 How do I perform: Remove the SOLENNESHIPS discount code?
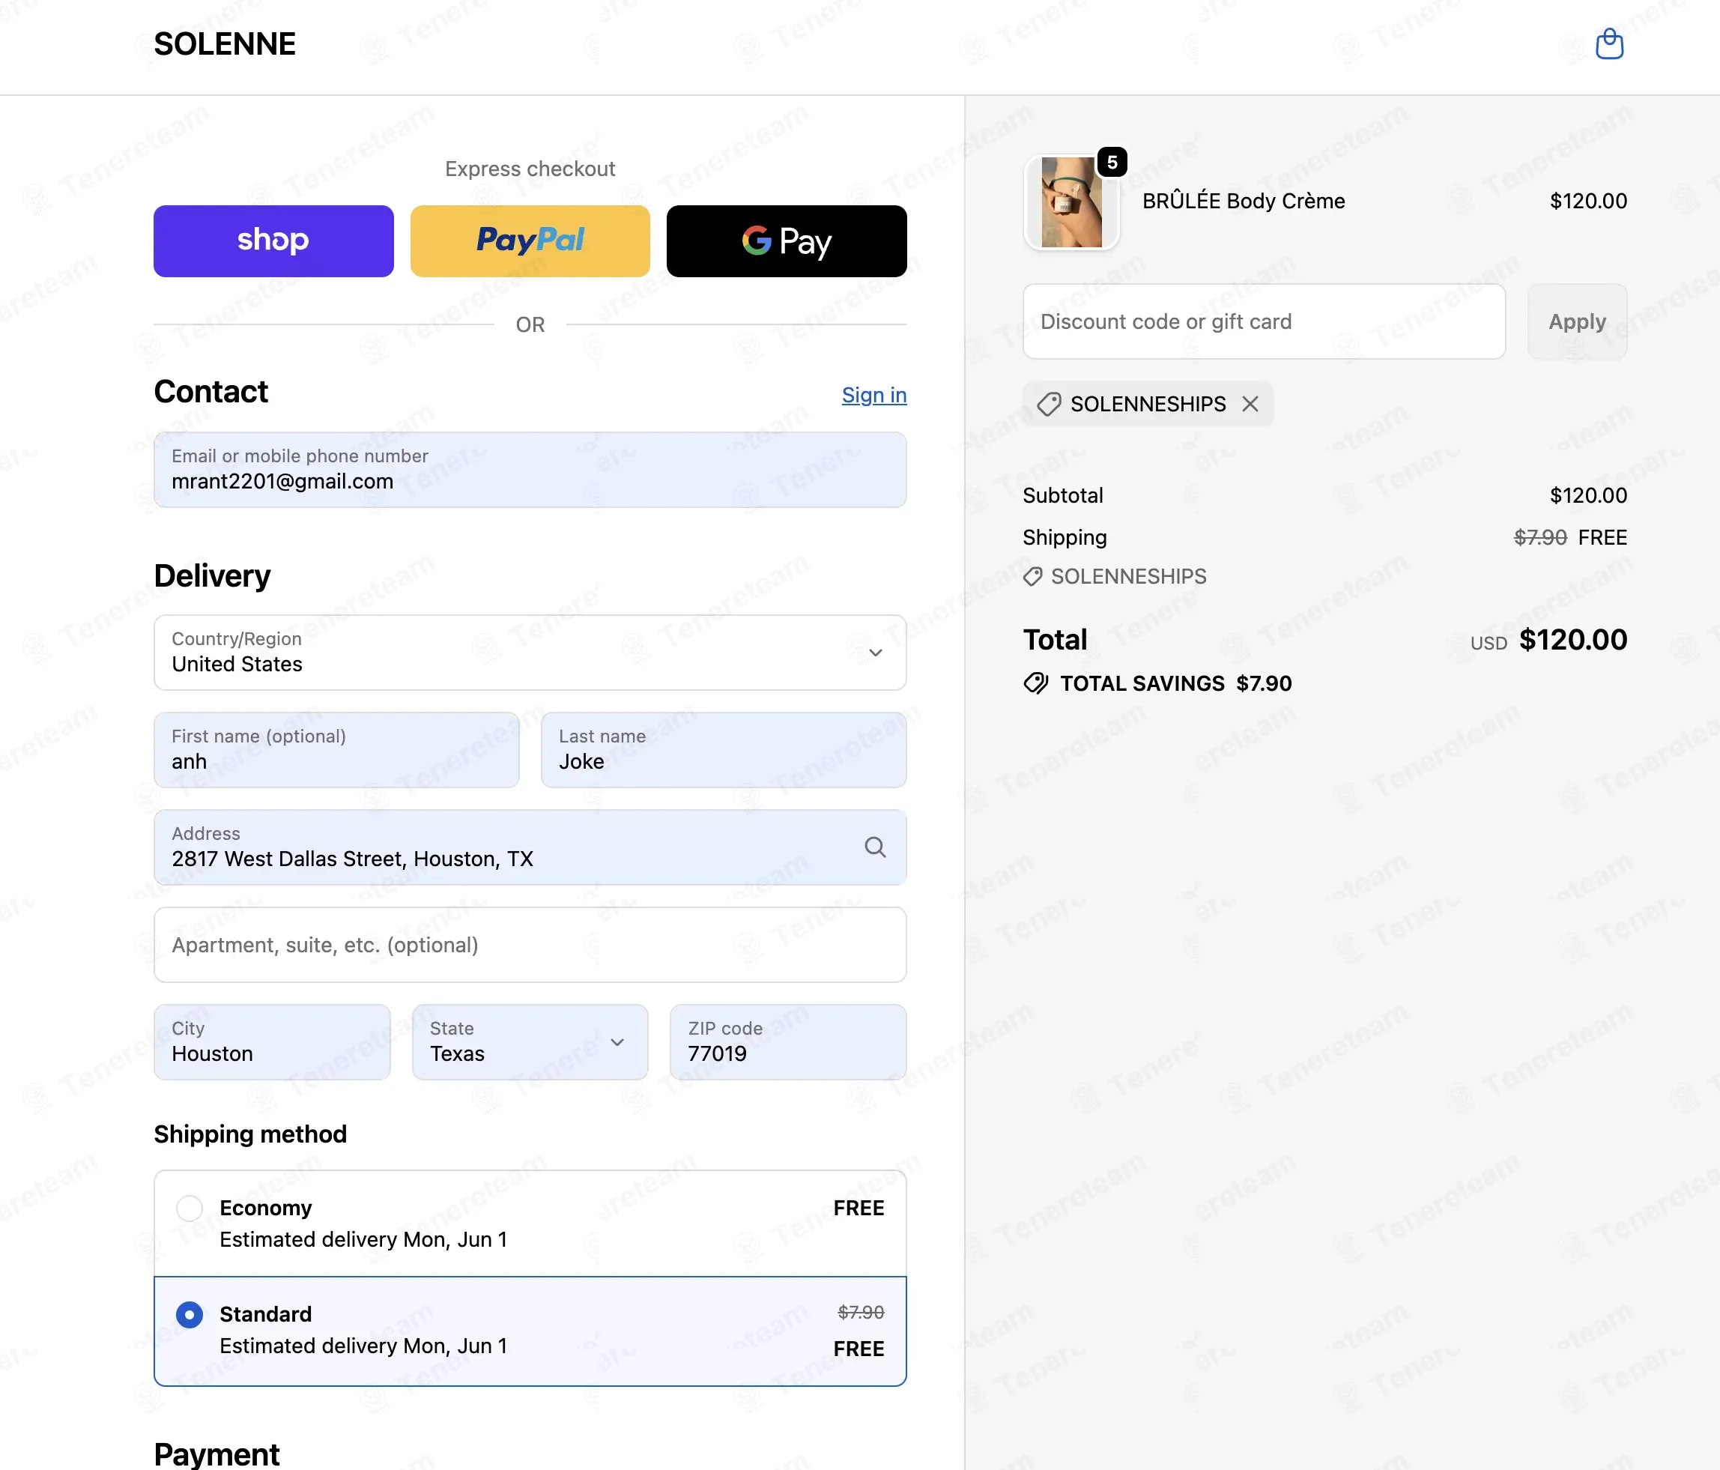[1250, 405]
